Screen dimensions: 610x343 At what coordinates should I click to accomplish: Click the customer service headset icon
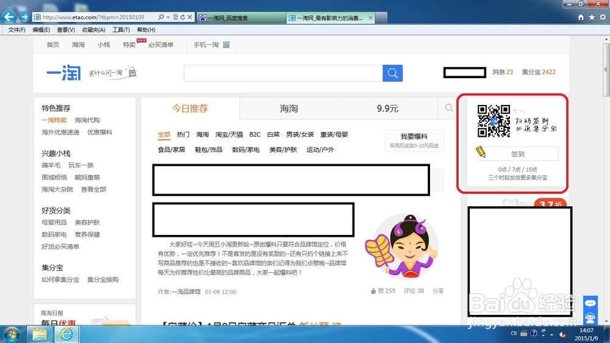pyautogui.click(x=590, y=318)
